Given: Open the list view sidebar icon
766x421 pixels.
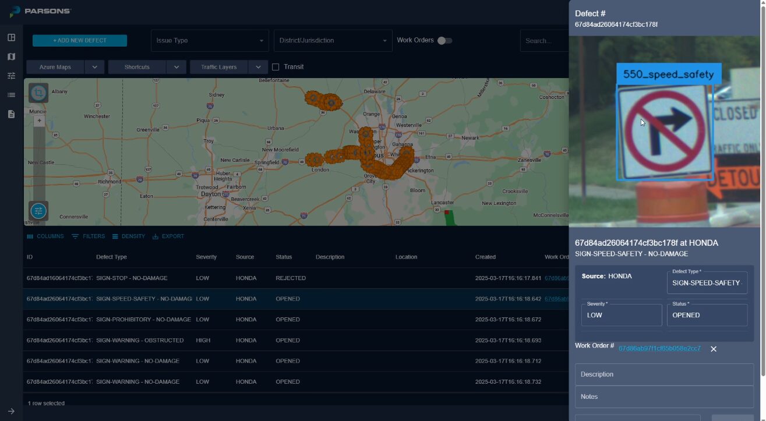Looking at the screenshot, I should [11, 95].
